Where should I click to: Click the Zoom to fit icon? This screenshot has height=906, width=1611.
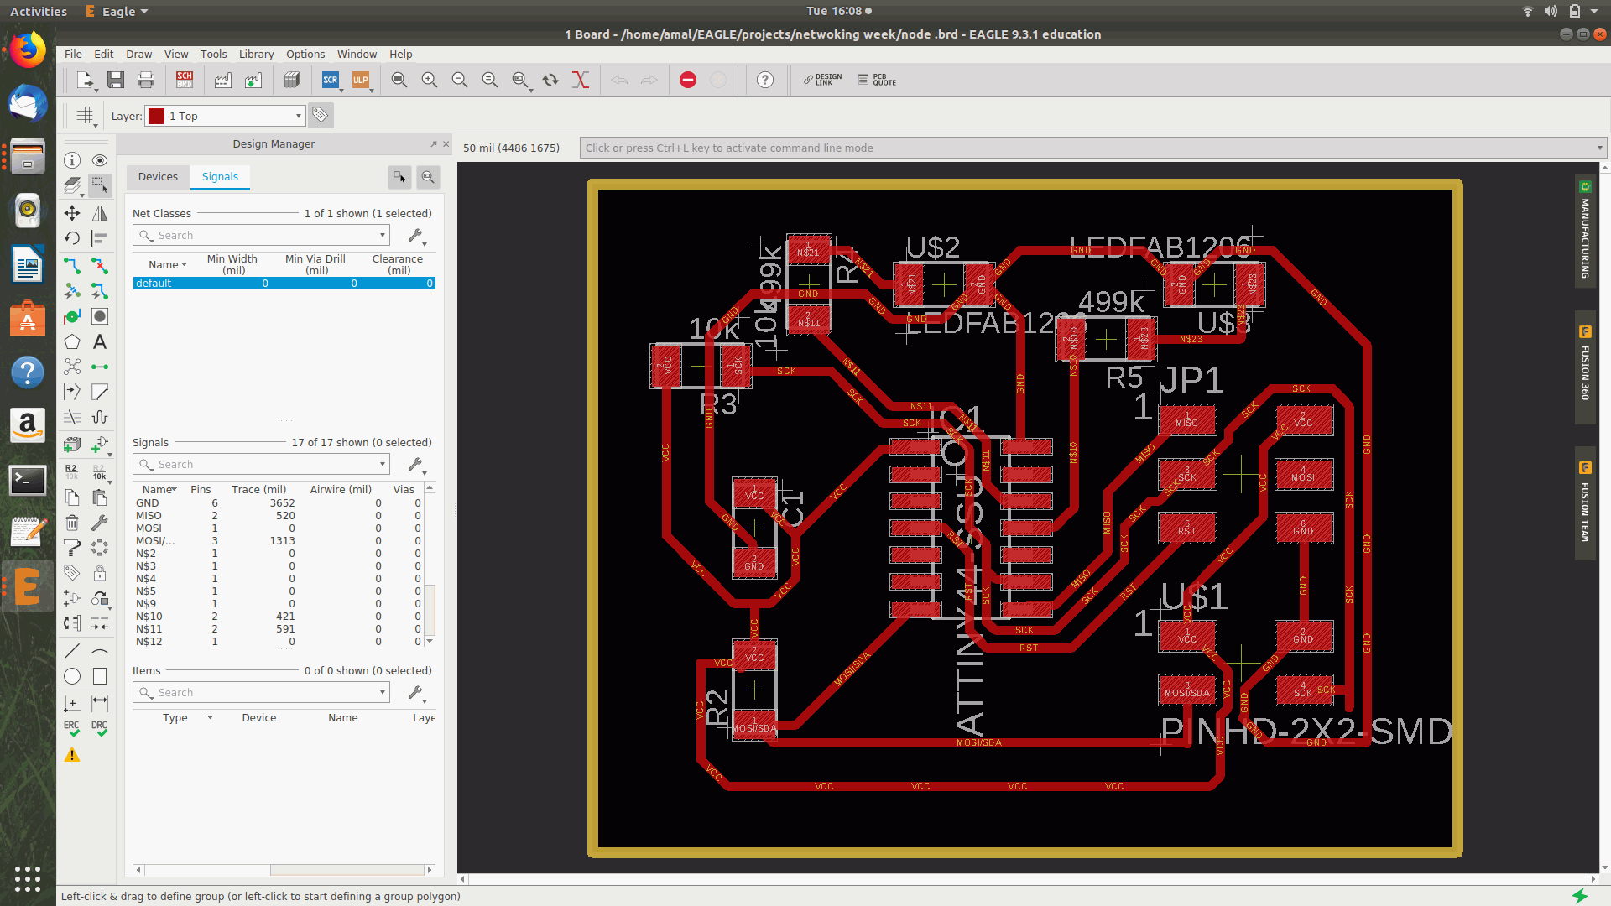coord(399,80)
